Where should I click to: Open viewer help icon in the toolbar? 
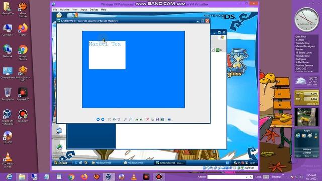pos(169,119)
